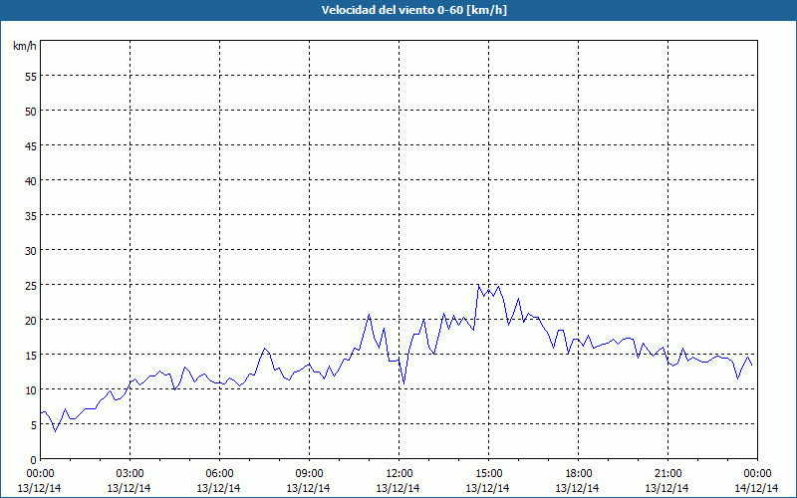Click the y-axis label '10'

coord(31,390)
